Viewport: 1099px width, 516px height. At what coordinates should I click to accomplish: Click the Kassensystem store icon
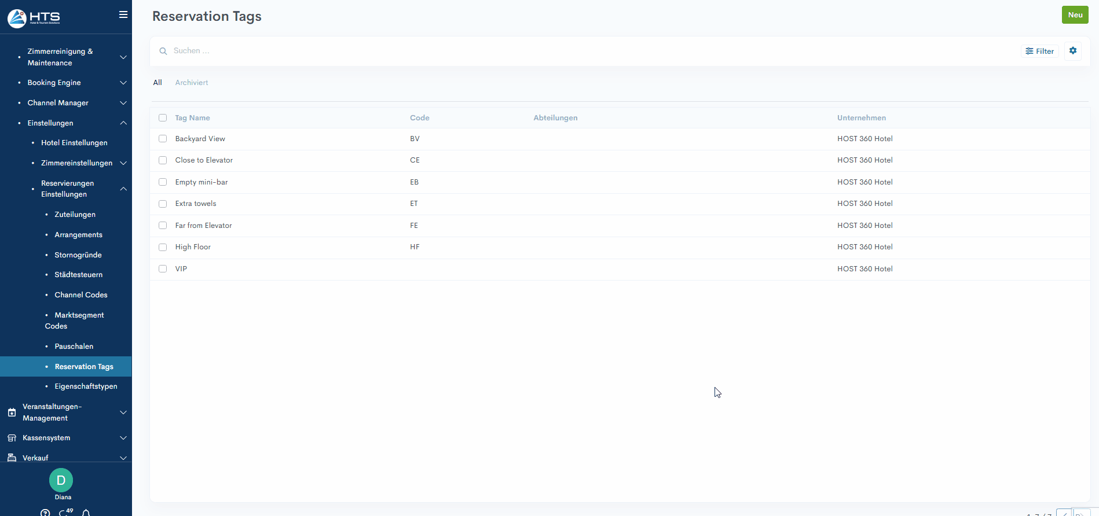pos(12,438)
